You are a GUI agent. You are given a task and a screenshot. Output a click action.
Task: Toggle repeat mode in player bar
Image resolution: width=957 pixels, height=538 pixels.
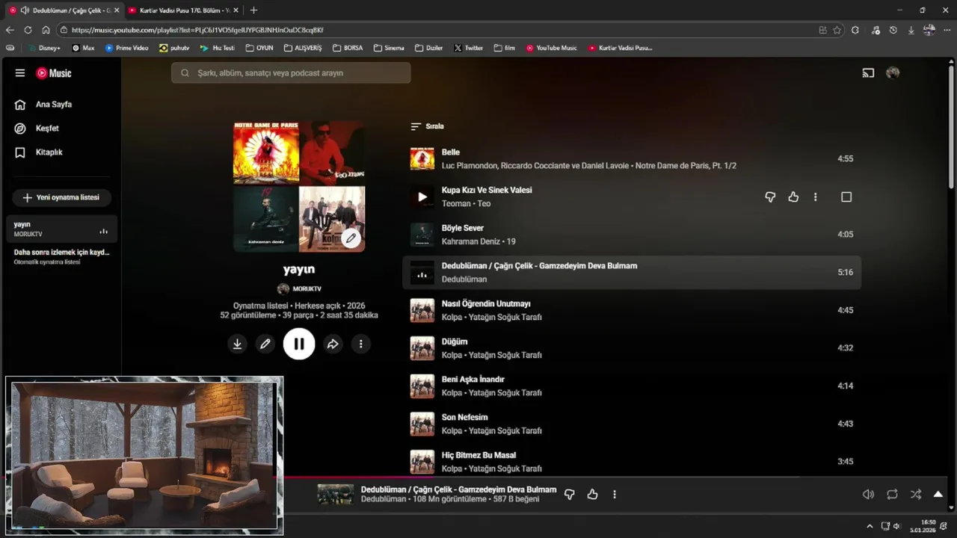click(x=892, y=495)
